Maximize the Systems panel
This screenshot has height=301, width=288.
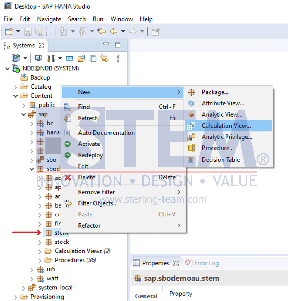(118, 45)
